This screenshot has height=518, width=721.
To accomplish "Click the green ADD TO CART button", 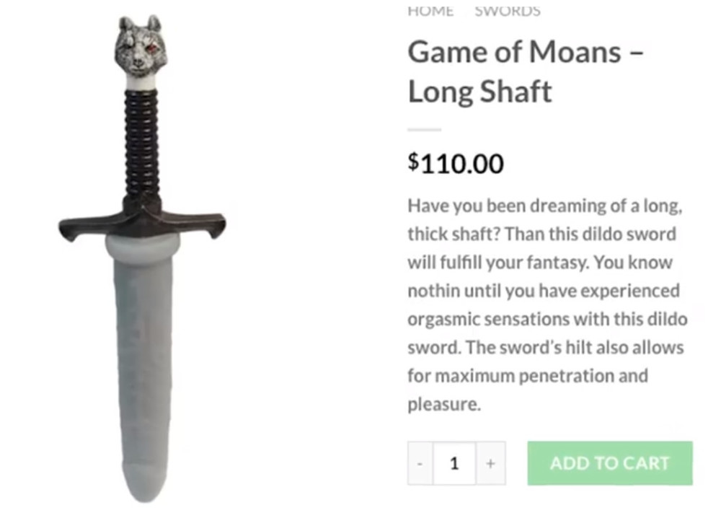I will [610, 463].
